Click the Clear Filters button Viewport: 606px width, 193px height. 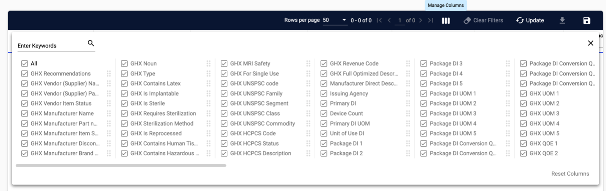(484, 20)
